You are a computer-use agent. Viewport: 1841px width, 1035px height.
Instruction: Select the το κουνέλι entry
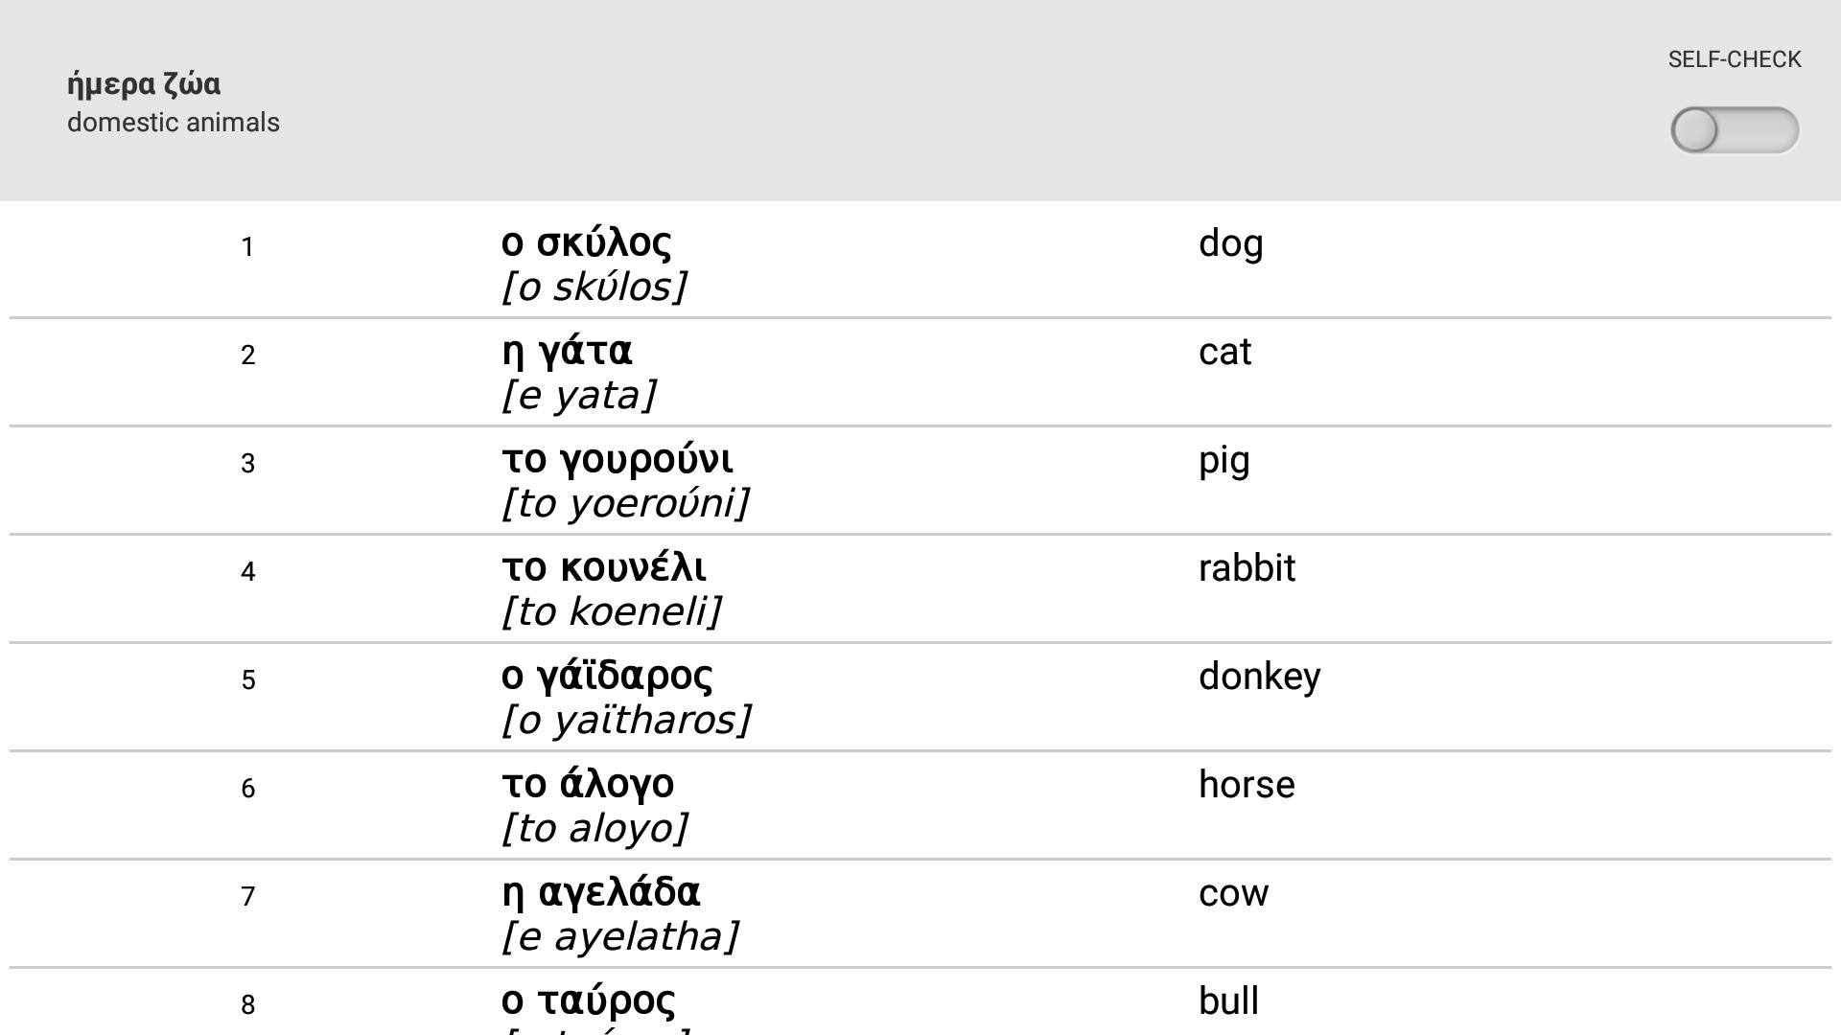pyautogui.click(x=603, y=567)
